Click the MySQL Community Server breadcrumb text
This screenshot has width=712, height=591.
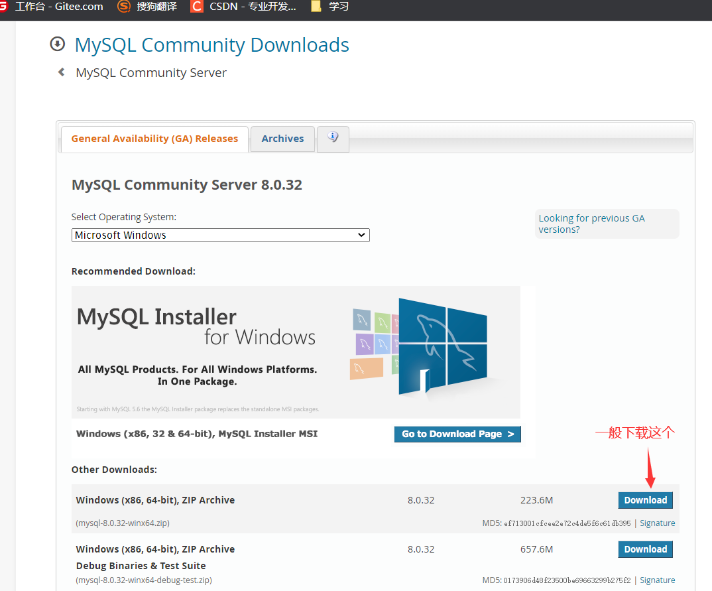(150, 73)
